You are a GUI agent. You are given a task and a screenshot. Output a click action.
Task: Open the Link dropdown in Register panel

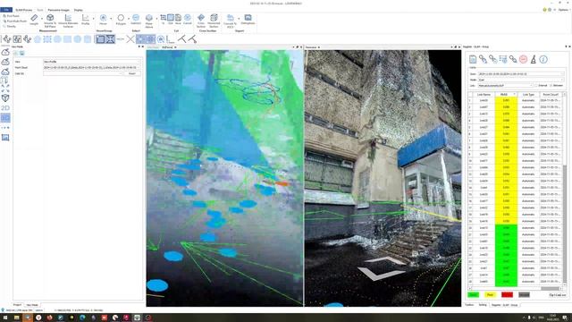pos(506,86)
